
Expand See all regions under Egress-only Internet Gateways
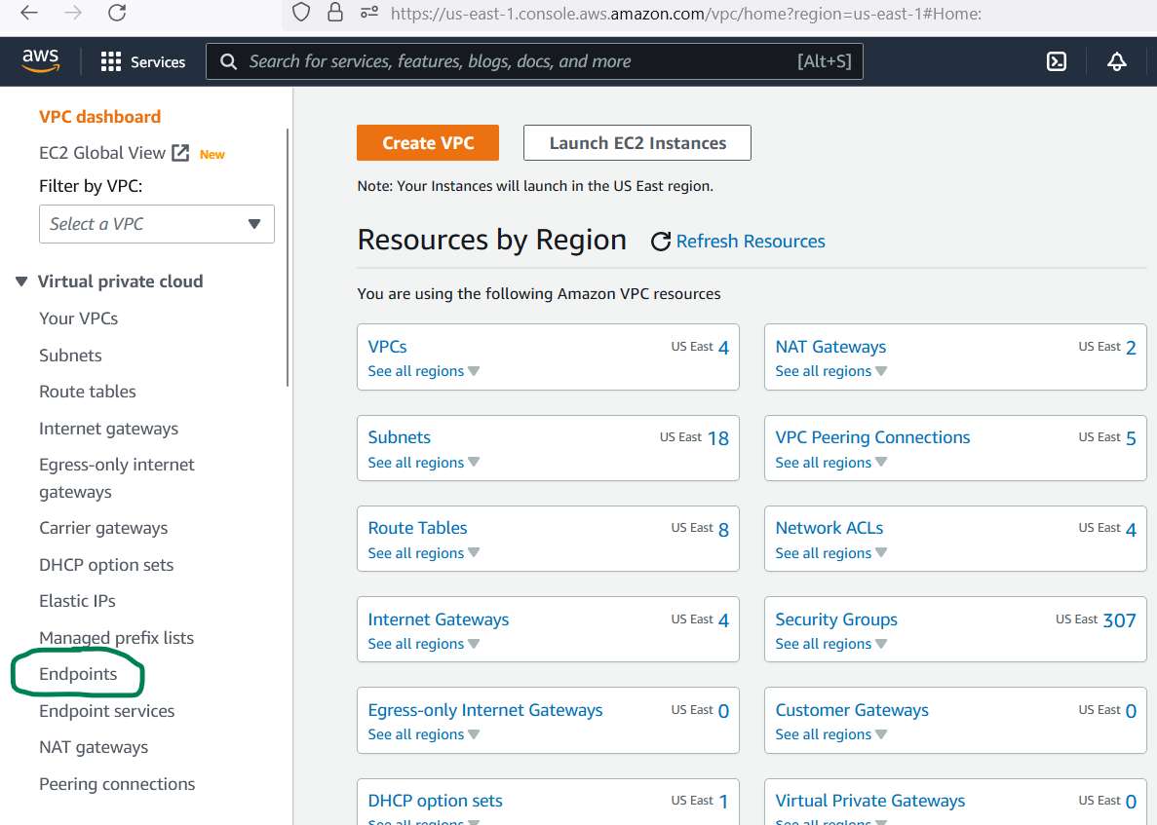(x=424, y=734)
